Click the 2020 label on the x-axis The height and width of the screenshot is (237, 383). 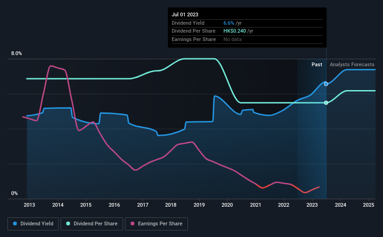[x=227, y=205]
